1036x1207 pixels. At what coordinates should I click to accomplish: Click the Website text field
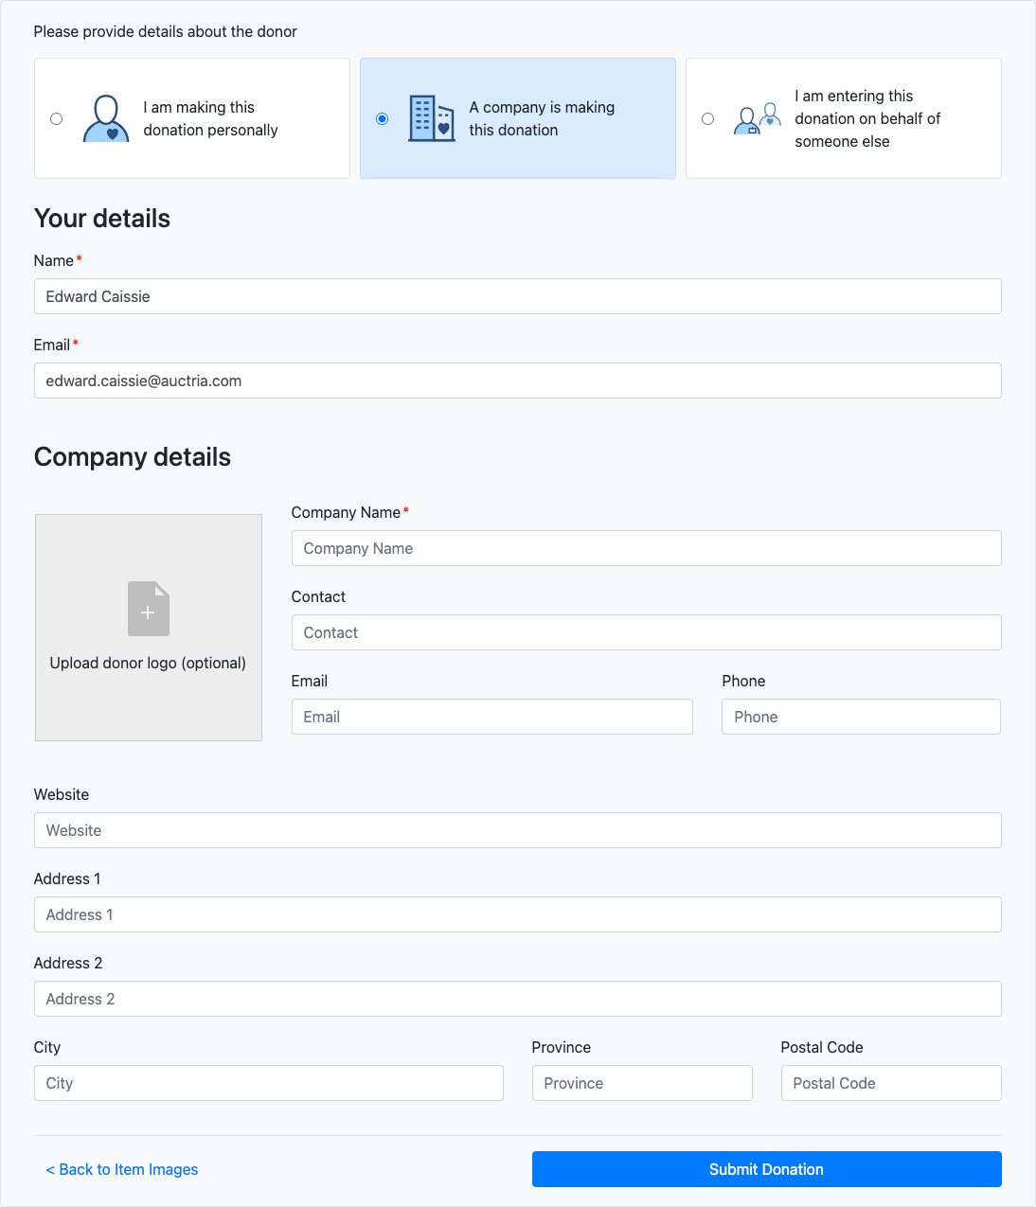point(517,831)
